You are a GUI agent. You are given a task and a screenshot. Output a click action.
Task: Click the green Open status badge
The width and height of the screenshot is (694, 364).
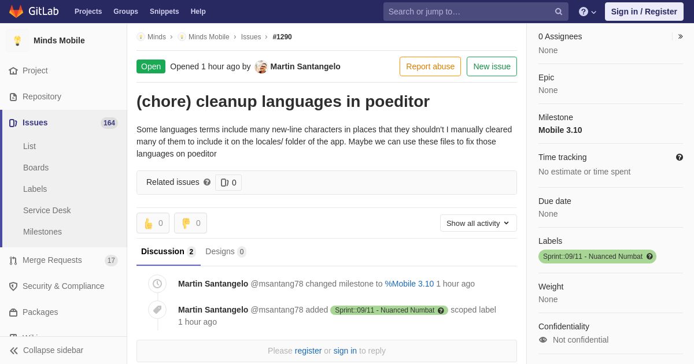(x=151, y=66)
